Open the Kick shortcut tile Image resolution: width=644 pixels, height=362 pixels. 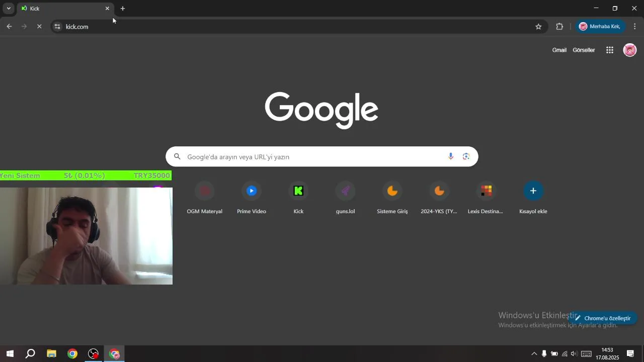(298, 199)
